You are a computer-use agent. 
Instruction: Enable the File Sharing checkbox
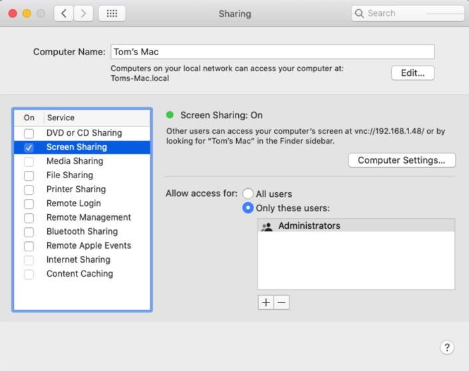point(29,176)
